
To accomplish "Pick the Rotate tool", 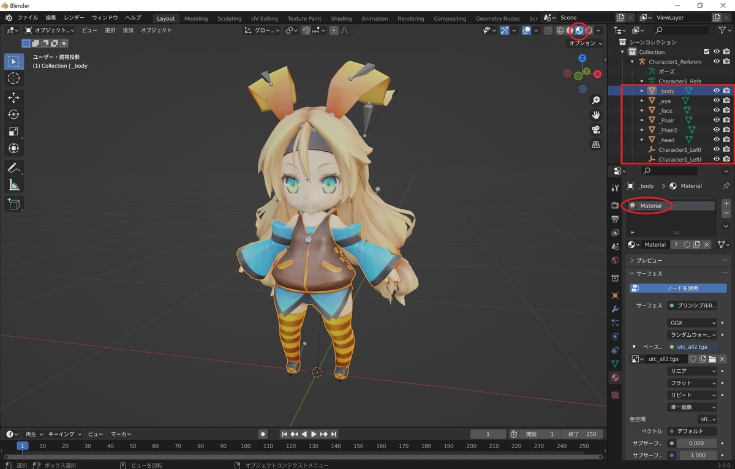I will [13, 114].
